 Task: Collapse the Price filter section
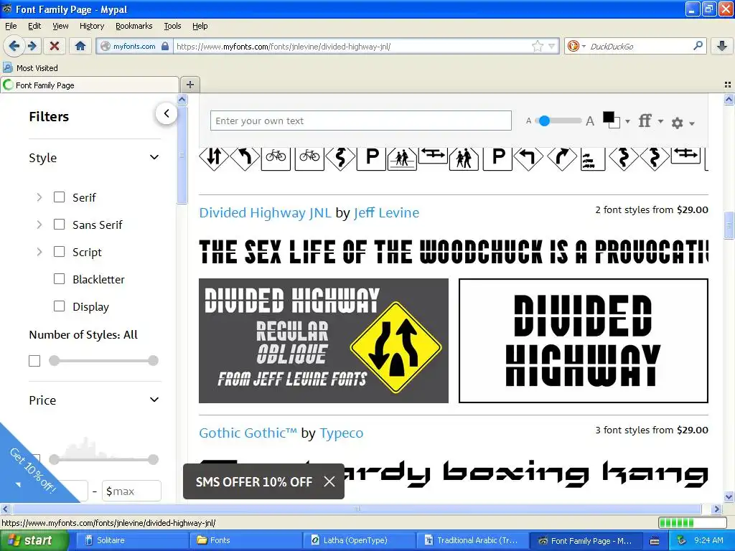154,400
